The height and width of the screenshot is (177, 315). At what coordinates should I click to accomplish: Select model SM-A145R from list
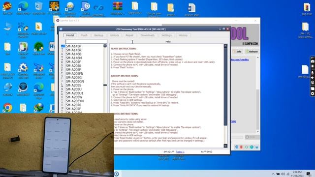click(x=73, y=50)
